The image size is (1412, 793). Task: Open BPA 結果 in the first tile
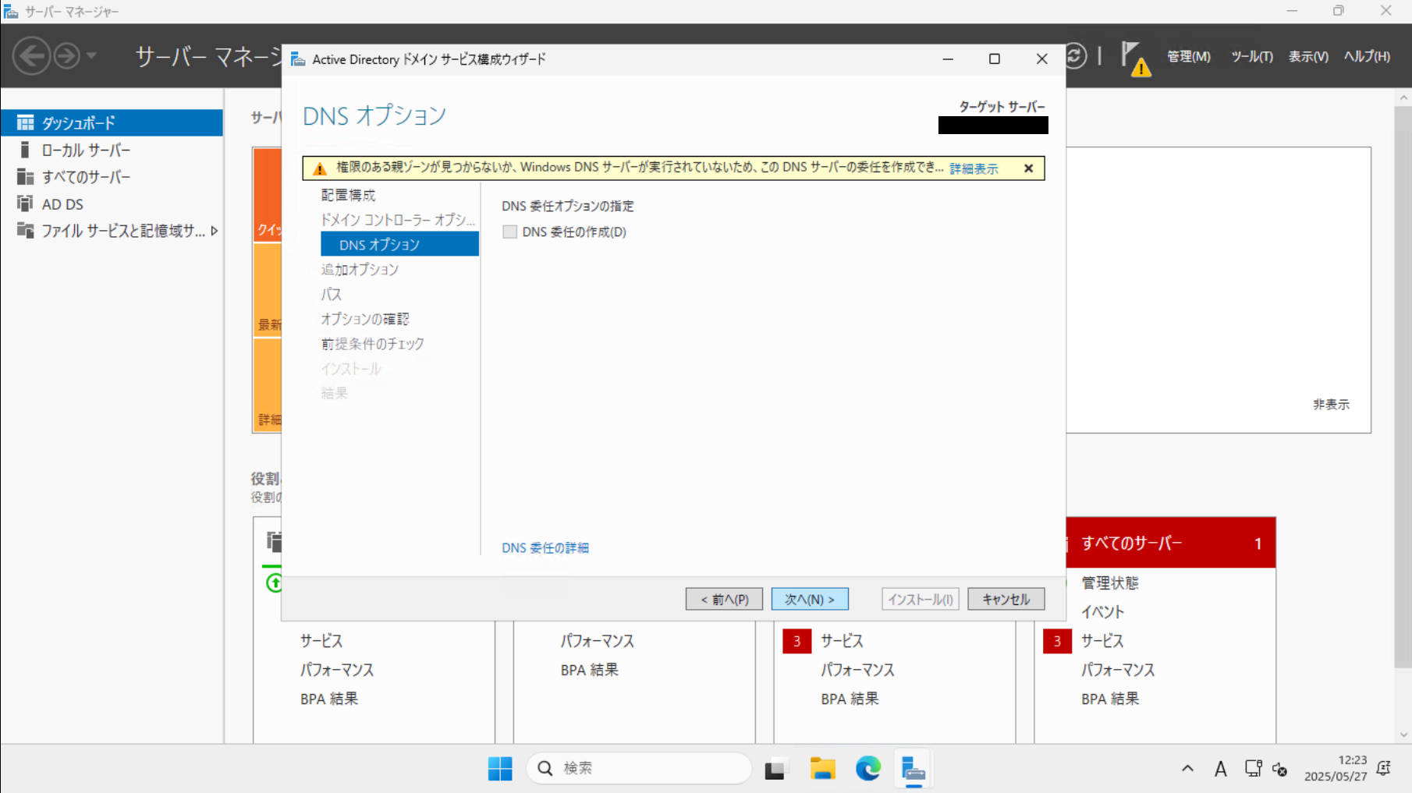click(x=329, y=699)
